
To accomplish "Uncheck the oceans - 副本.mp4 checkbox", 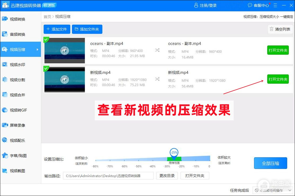I will pos(46,40).
